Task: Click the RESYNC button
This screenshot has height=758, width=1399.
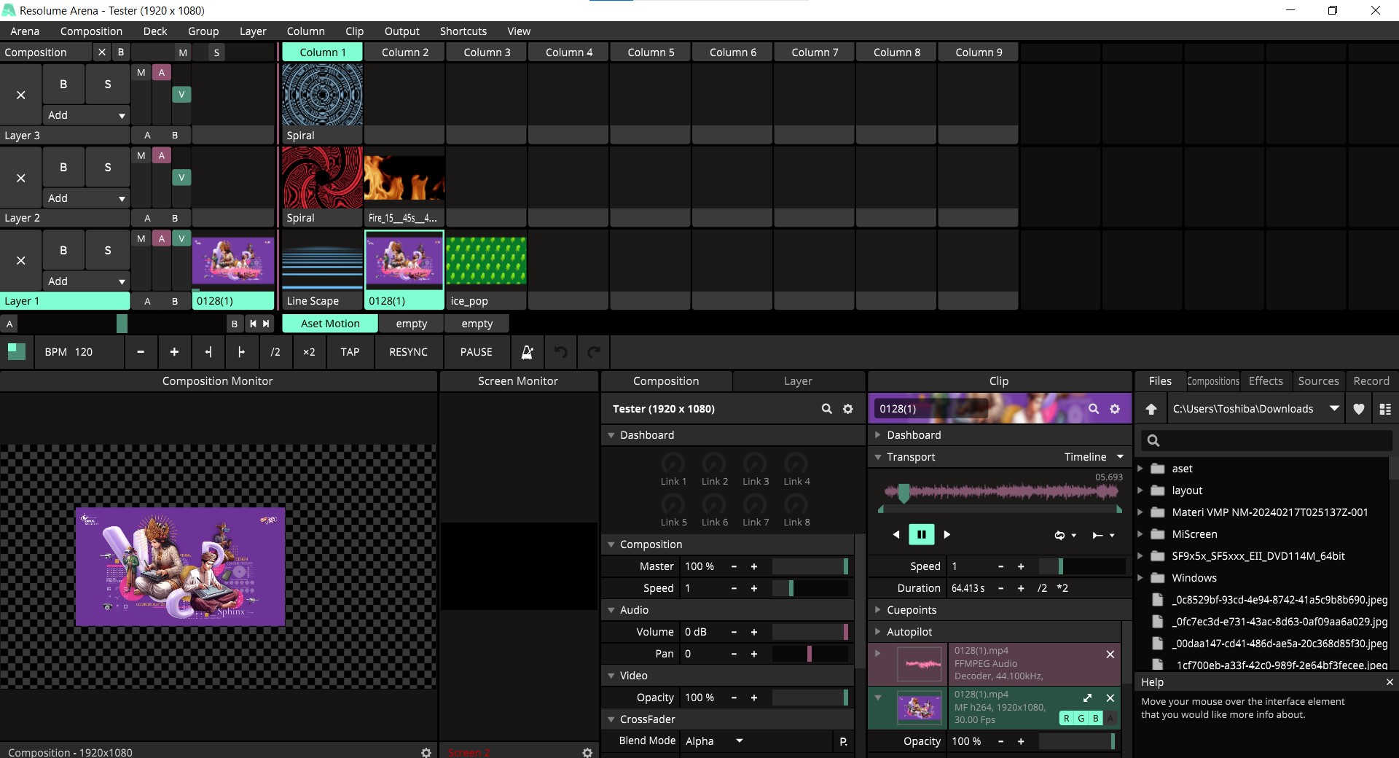Action: point(408,352)
